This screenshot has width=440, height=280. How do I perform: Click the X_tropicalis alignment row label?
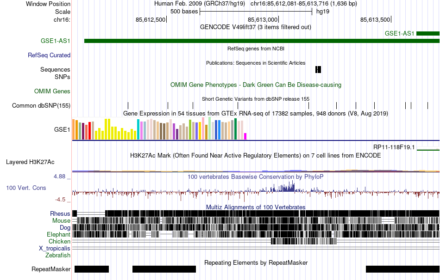(x=55, y=249)
